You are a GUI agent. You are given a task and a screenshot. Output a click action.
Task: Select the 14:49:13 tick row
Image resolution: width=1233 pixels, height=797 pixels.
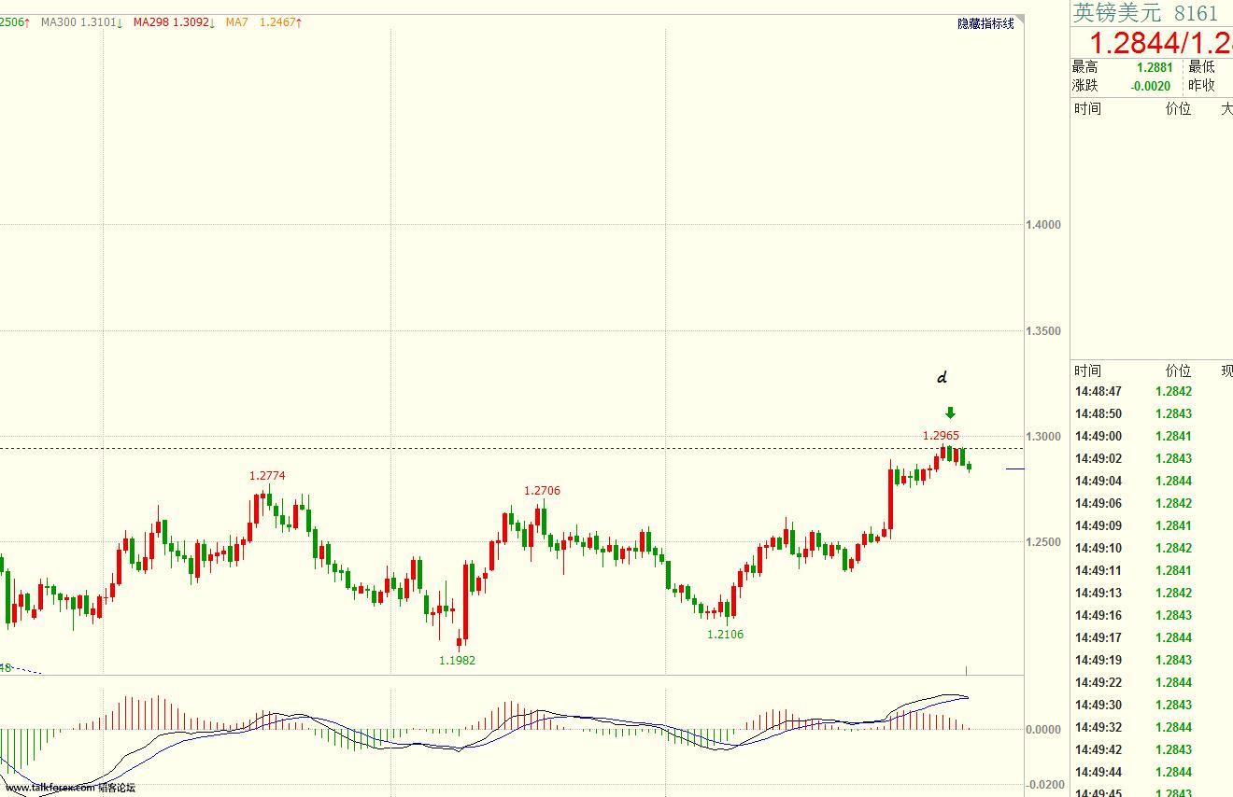(1152, 594)
